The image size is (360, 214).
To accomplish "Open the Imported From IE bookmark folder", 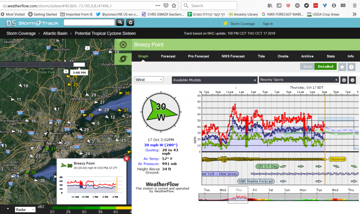I will click(76, 14).
